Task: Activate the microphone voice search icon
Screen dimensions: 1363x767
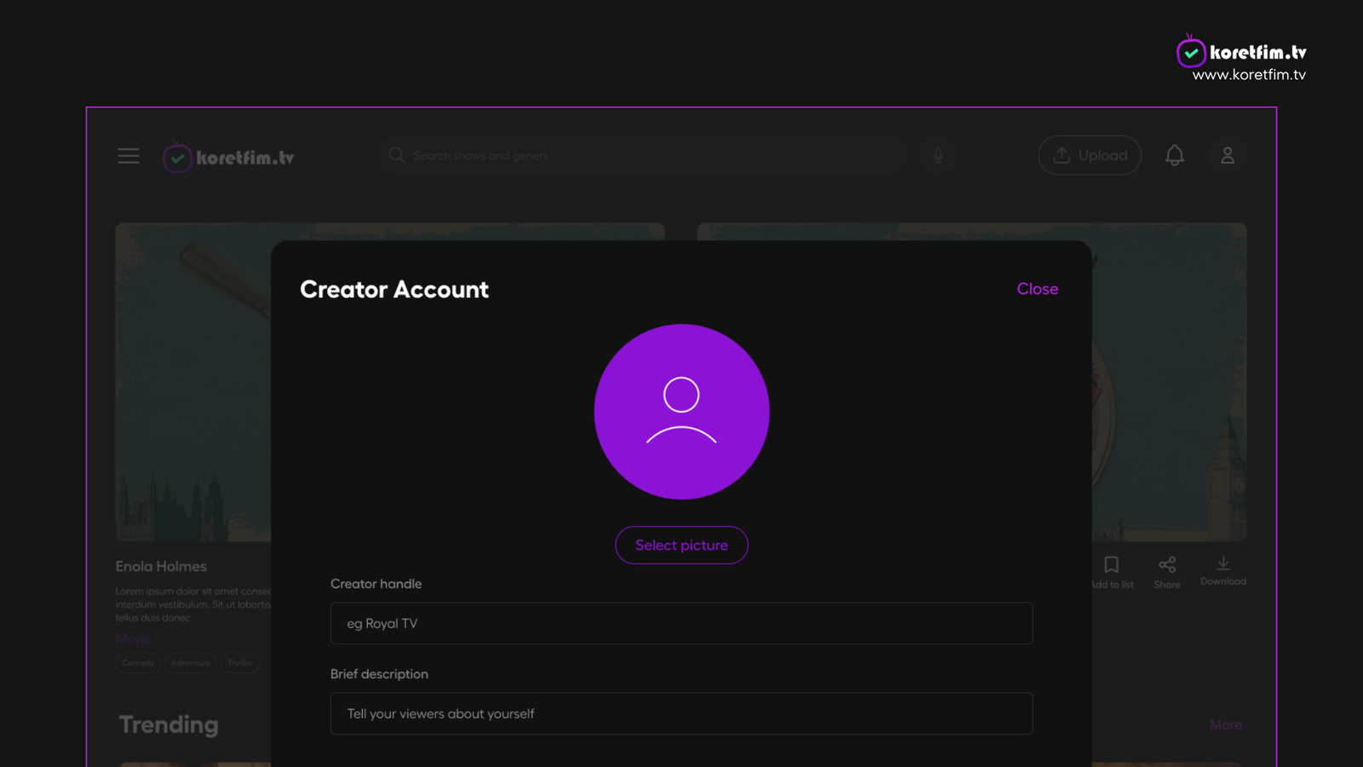Action: (938, 156)
